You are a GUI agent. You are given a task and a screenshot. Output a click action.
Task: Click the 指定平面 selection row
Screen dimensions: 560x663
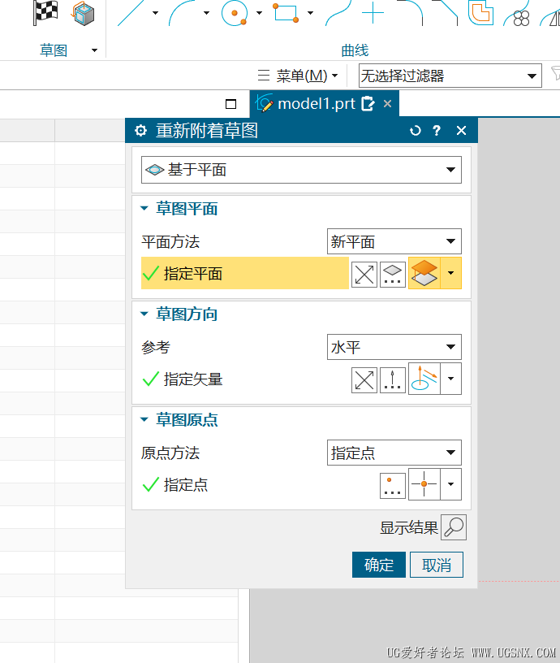(x=245, y=273)
